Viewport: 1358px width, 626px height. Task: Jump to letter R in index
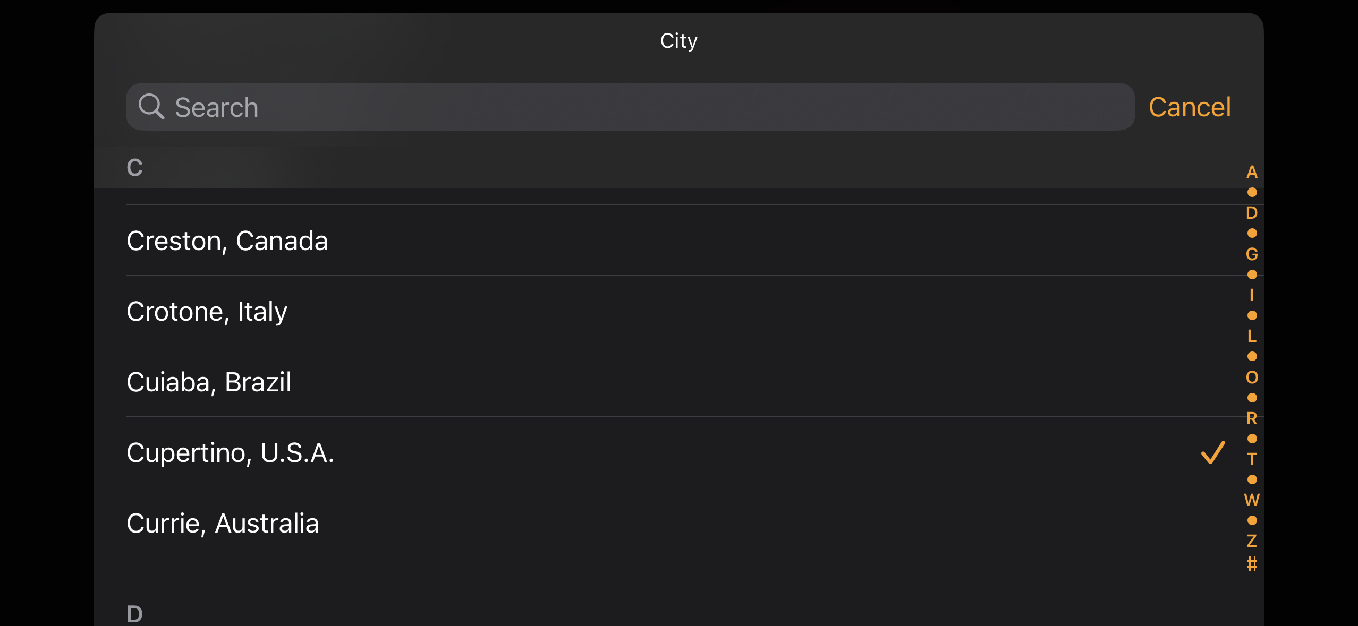pyautogui.click(x=1252, y=418)
